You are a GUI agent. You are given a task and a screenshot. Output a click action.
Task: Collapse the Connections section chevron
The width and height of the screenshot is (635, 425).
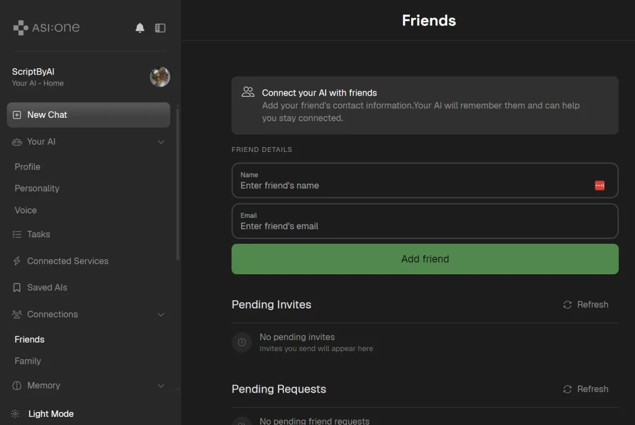click(x=161, y=315)
